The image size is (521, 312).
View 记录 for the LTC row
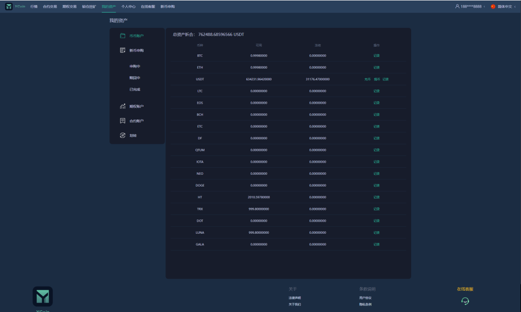[377, 91]
